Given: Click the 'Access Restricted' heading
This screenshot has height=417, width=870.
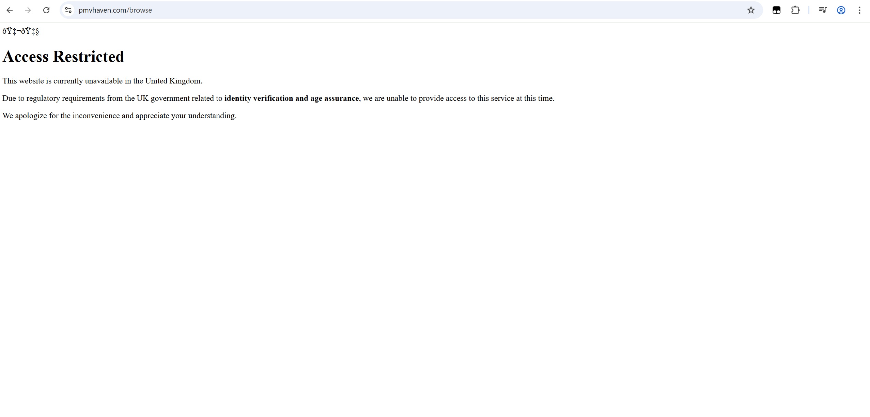Looking at the screenshot, I should [63, 57].
